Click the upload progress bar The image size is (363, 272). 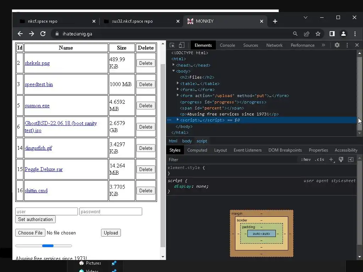coord(44,246)
